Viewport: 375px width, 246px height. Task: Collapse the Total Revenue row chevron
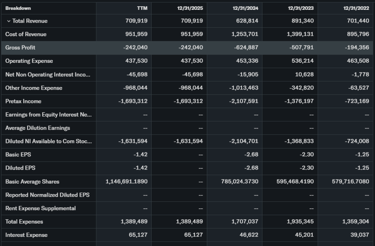pyautogui.click(x=8, y=21)
